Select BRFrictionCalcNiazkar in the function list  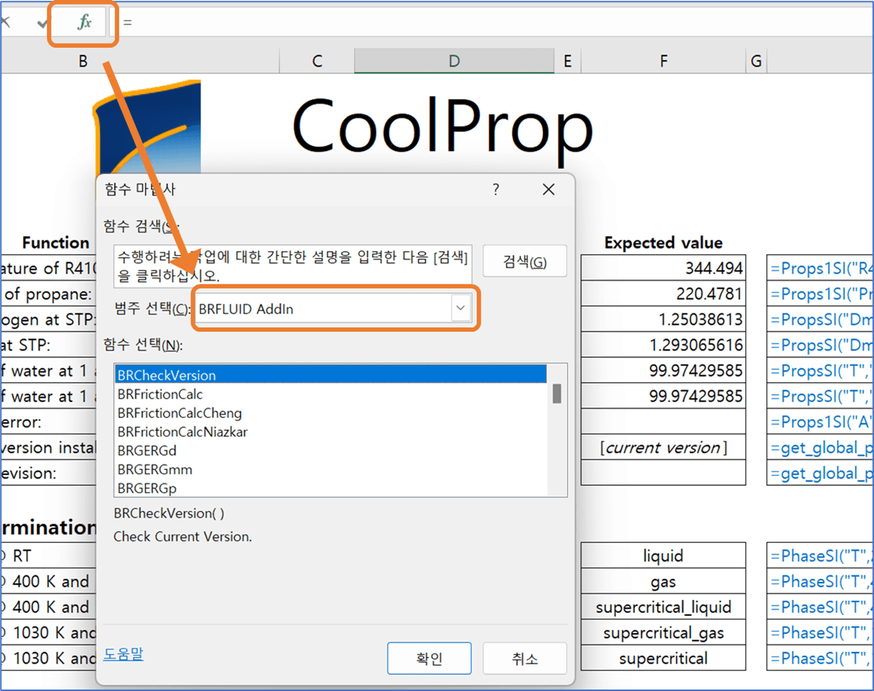[x=330, y=432]
